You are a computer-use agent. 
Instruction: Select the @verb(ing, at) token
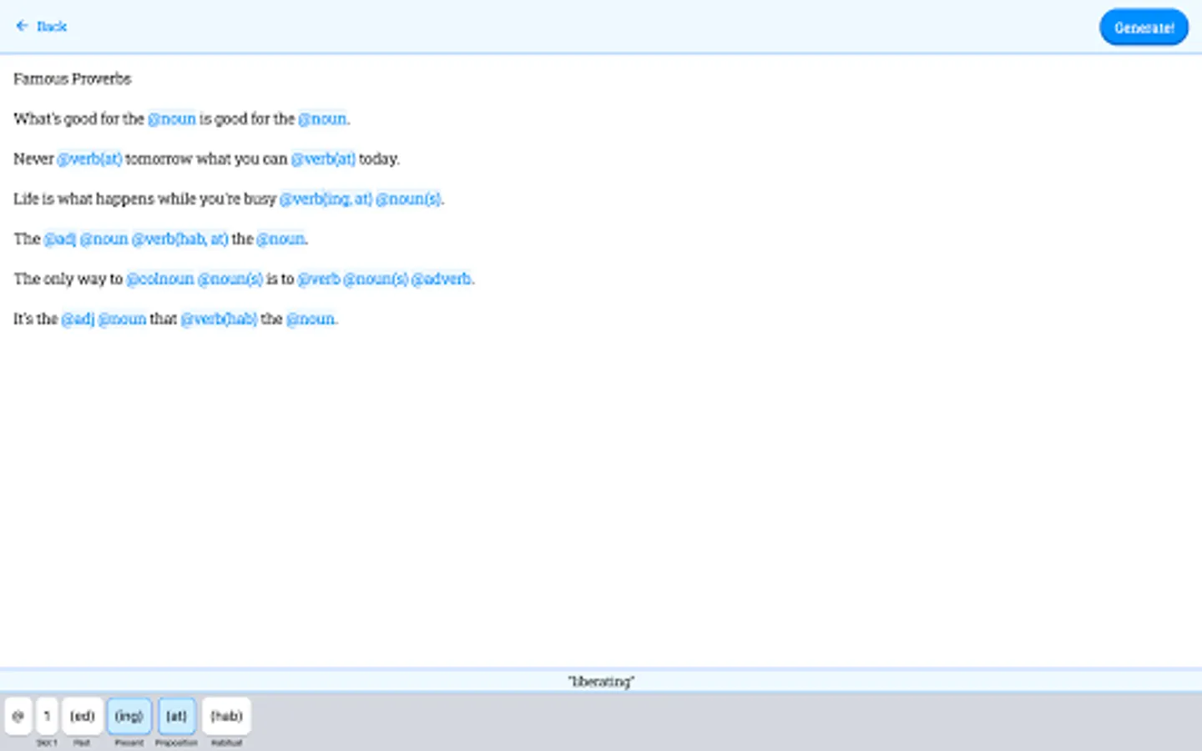(326, 199)
